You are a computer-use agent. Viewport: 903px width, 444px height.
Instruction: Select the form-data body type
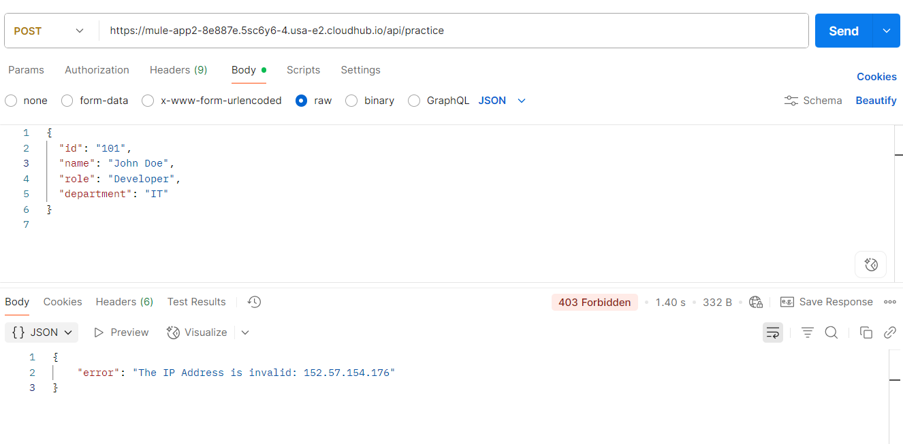click(95, 100)
